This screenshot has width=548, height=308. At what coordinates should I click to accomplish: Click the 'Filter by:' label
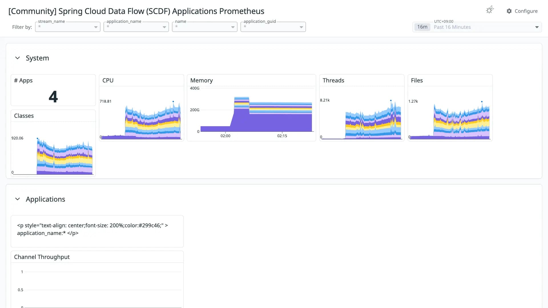[x=22, y=27]
